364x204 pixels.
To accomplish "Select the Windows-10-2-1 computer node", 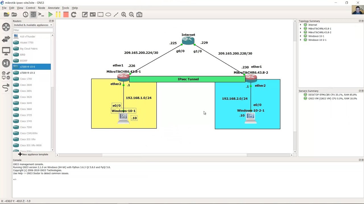I will tap(251, 118).
